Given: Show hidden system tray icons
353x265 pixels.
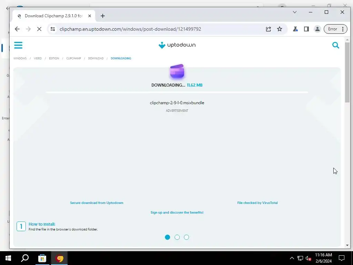Looking at the screenshot, I should (292, 258).
